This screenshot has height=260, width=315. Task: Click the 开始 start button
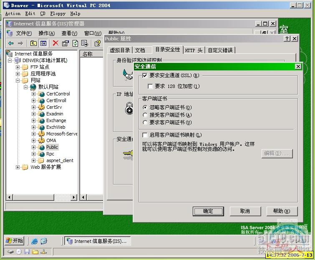click(15, 241)
